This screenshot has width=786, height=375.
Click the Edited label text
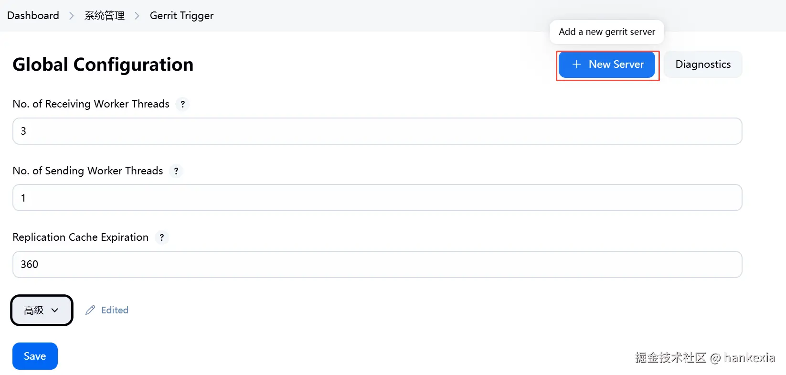[115, 311]
